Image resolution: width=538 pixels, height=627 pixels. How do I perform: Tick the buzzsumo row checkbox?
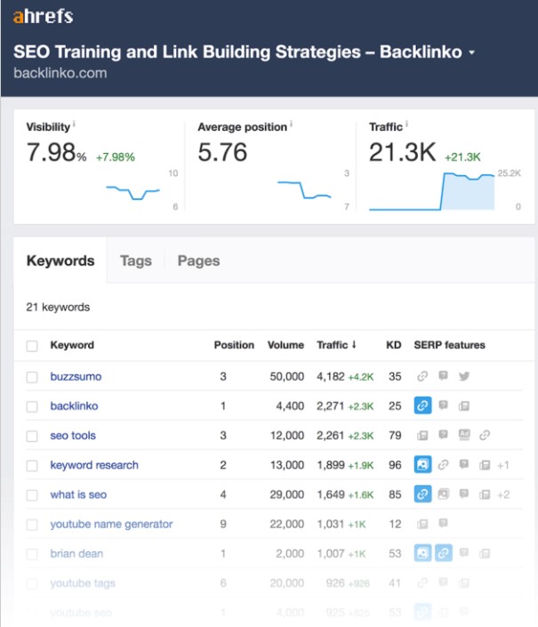(x=32, y=377)
